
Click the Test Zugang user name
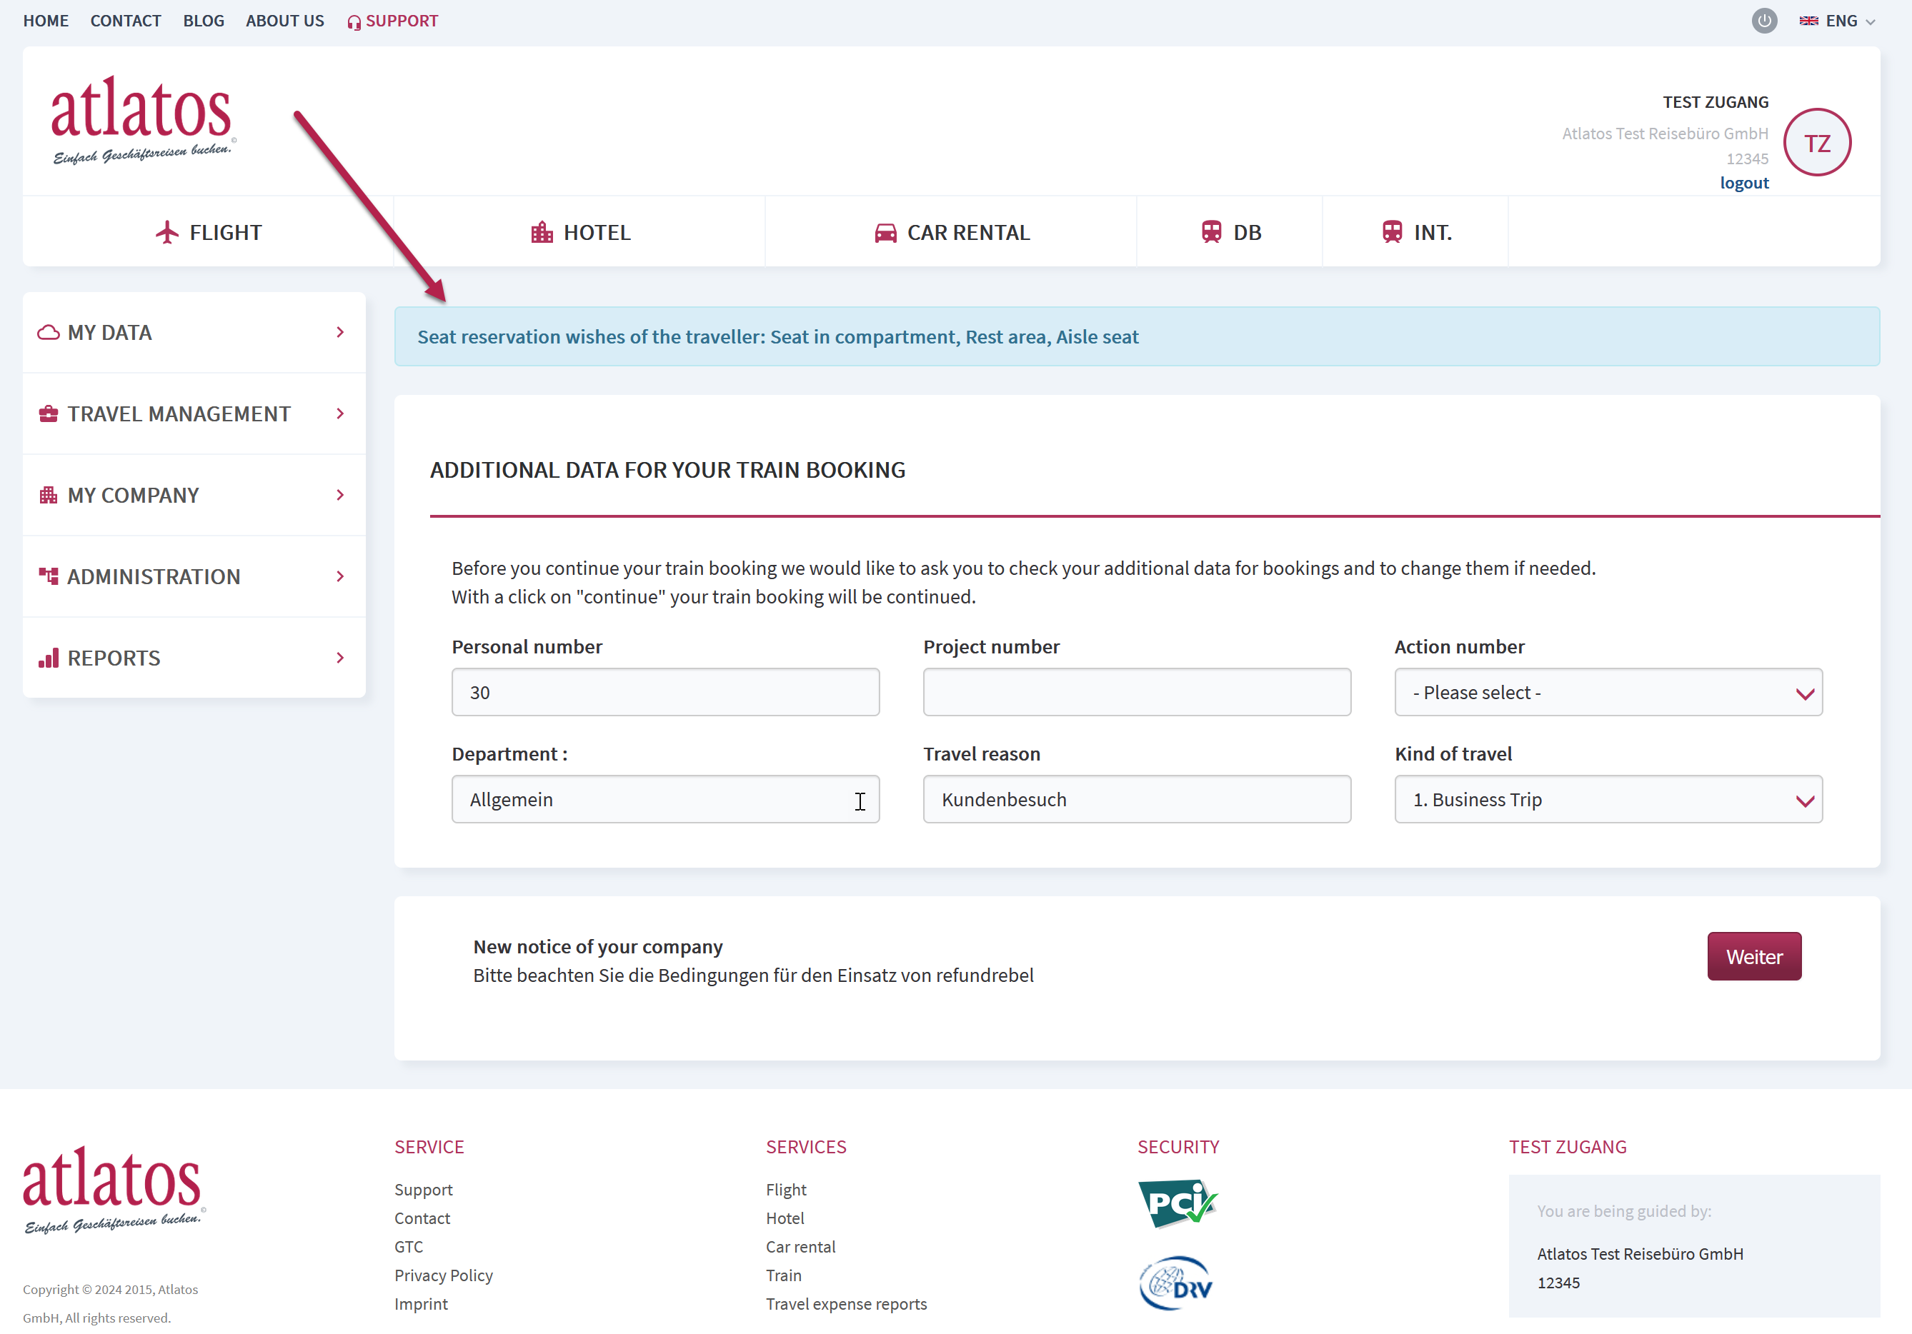click(1716, 102)
